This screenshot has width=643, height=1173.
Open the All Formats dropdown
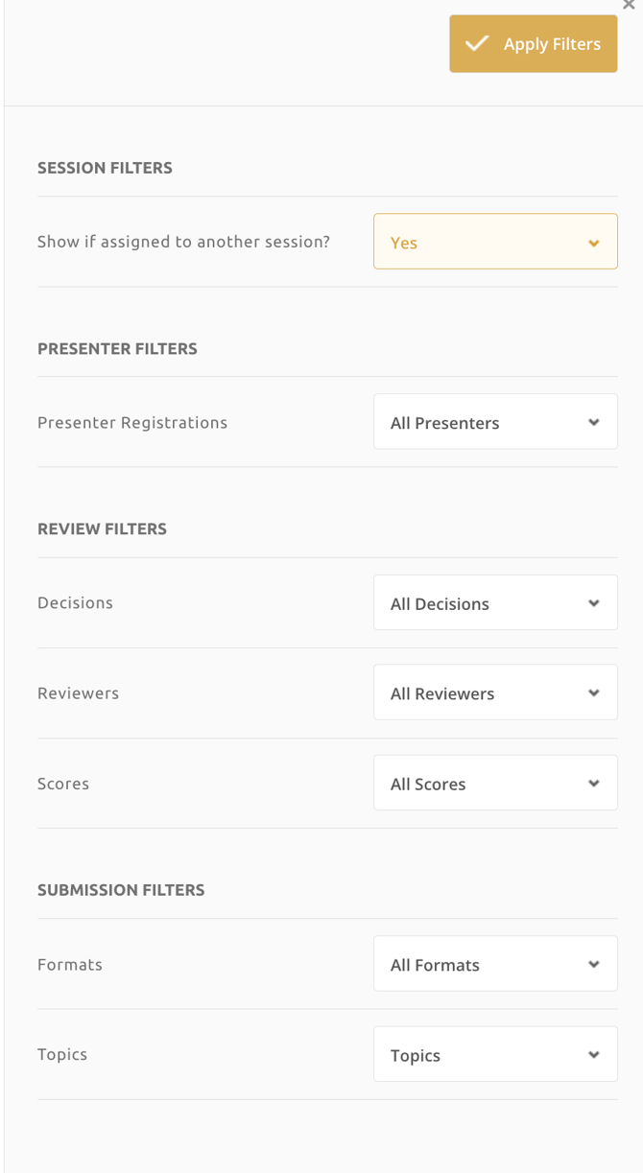click(x=494, y=964)
